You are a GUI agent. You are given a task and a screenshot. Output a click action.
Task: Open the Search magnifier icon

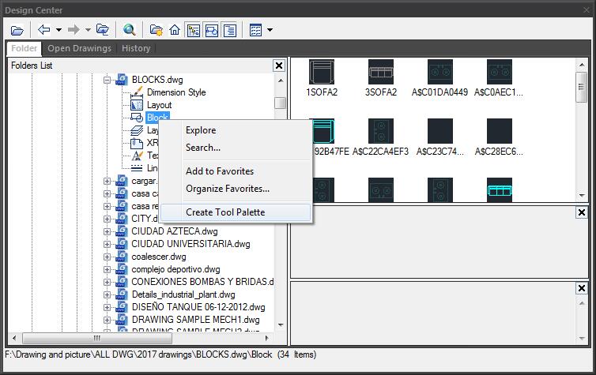[130, 30]
